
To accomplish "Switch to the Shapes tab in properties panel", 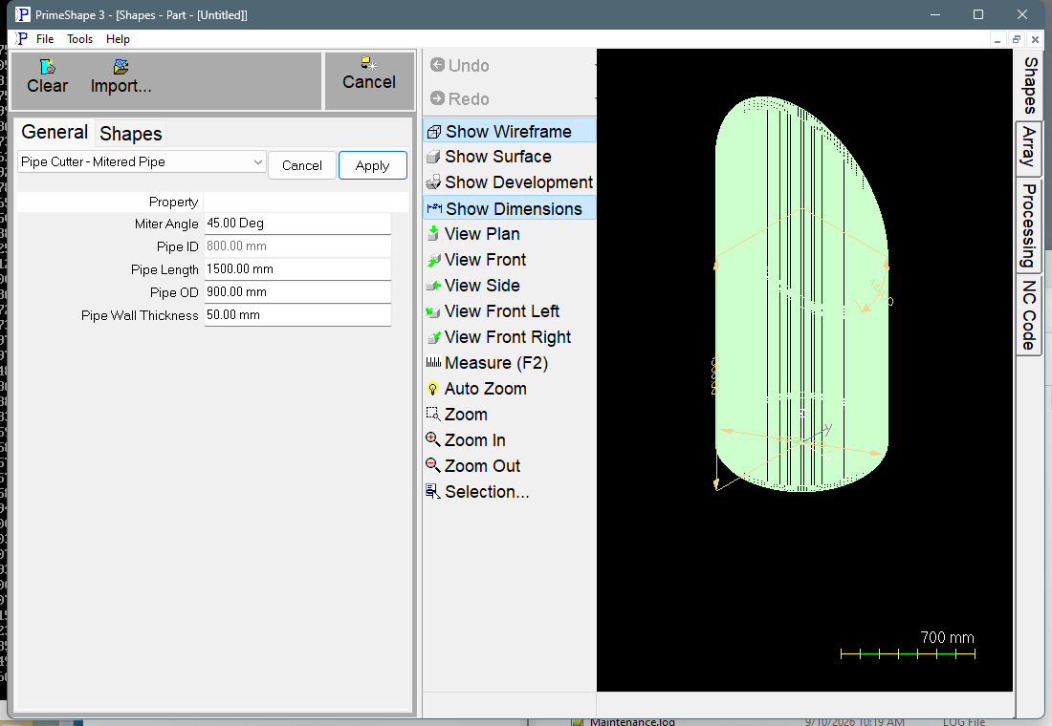I will 131,134.
